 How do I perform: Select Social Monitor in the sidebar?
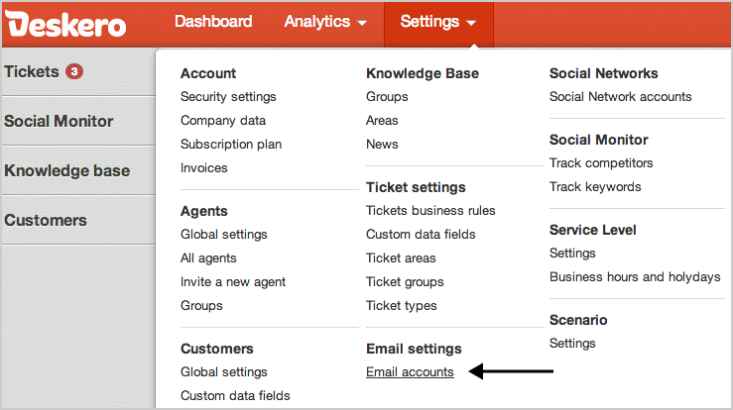coord(59,121)
